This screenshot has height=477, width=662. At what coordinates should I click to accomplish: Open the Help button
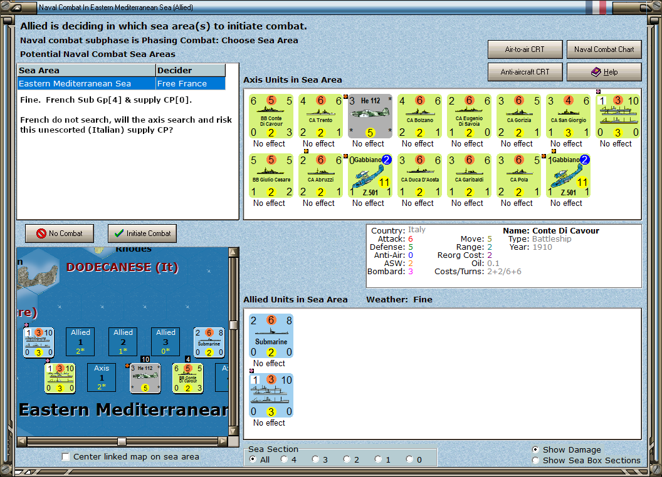[x=604, y=72]
